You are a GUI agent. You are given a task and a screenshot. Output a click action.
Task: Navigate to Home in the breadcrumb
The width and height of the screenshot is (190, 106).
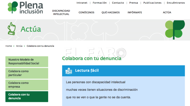(9, 46)
